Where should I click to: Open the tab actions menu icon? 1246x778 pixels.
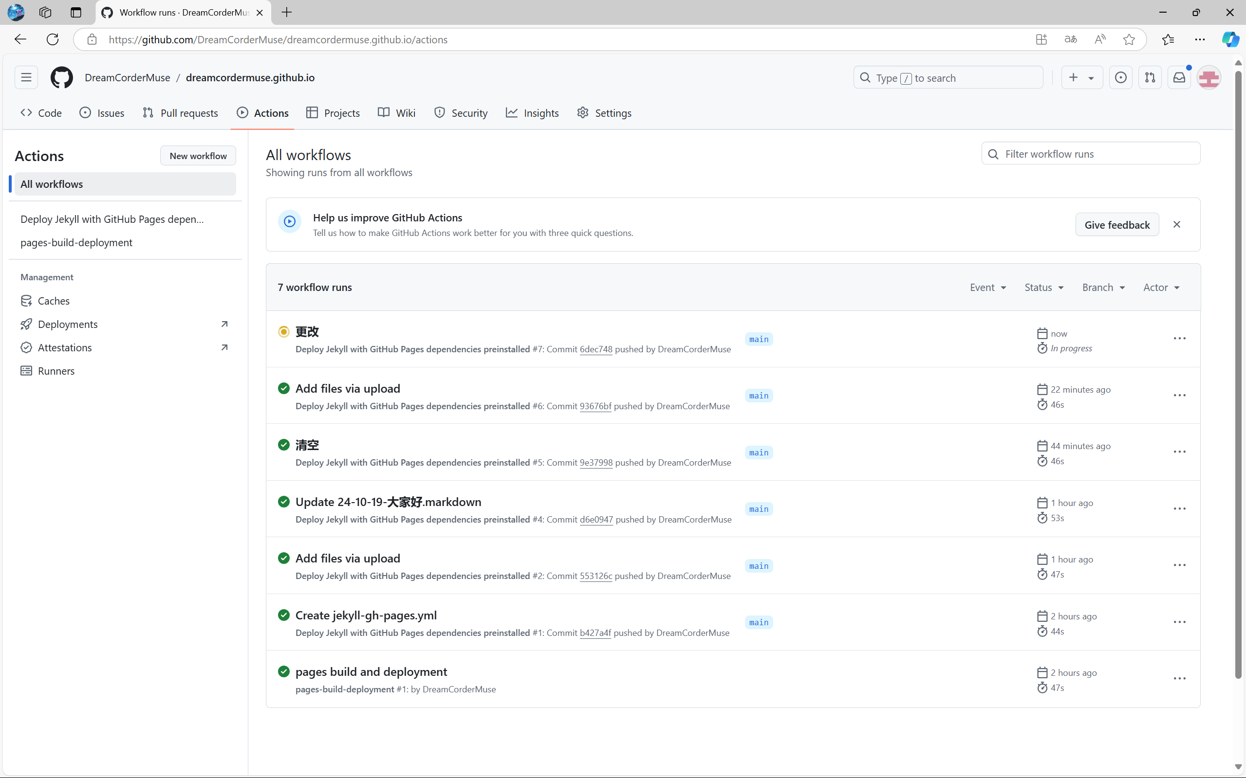point(76,12)
